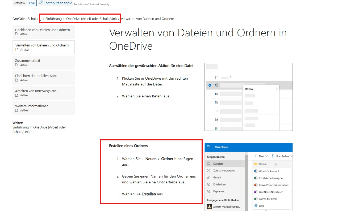Open Arbeiten von unterwegs aus article
Image resolution: width=355 pixels, height=211 pixels.
pyautogui.click(x=44, y=93)
